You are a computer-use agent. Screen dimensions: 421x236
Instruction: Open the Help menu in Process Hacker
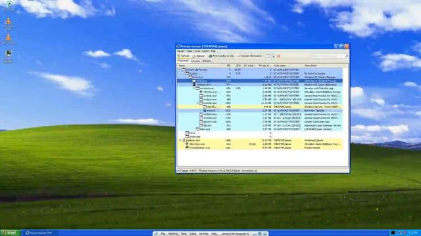(x=213, y=51)
